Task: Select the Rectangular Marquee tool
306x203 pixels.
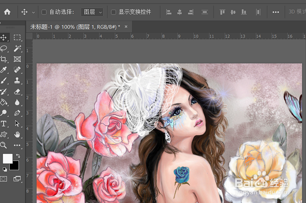Action: click(17, 37)
